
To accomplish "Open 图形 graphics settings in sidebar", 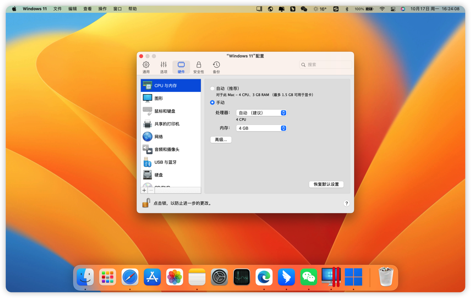I will click(x=171, y=98).
